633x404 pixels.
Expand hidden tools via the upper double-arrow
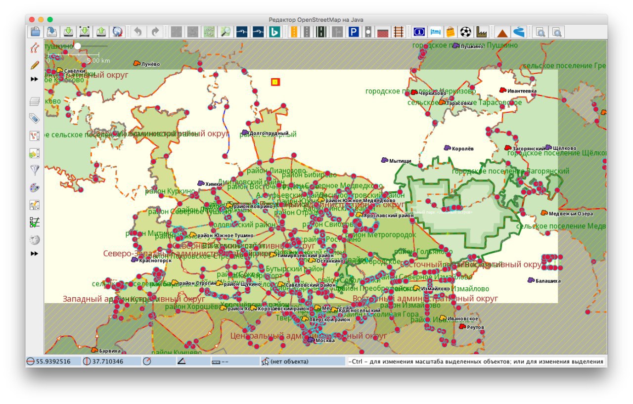(x=34, y=79)
